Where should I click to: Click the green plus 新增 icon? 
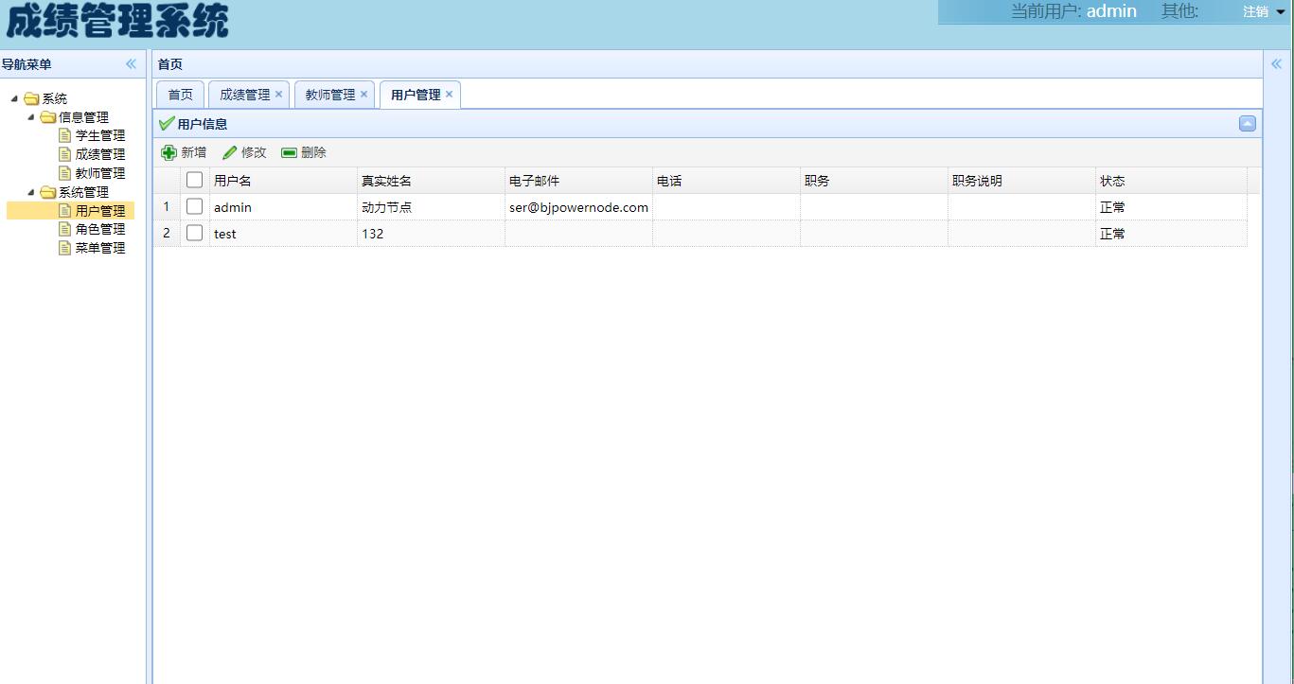coord(169,152)
